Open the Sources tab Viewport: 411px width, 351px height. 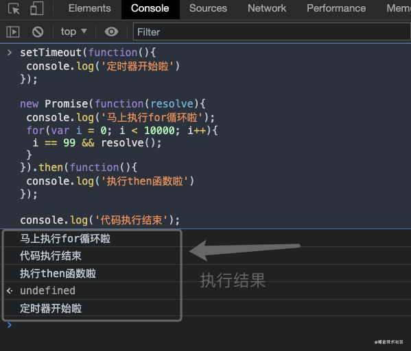[208, 8]
